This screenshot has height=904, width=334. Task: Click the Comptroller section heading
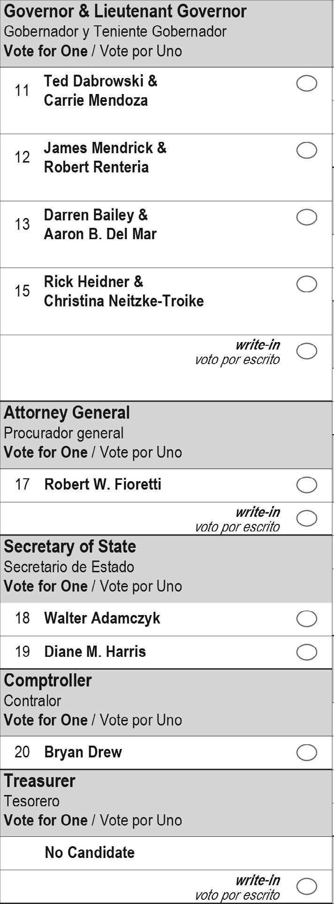(x=47, y=680)
